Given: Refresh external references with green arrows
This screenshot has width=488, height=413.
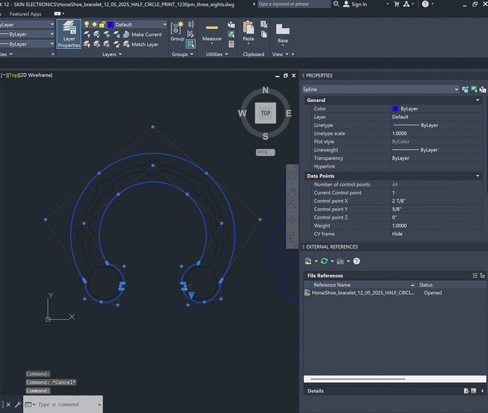Looking at the screenshot, I should tap(325, 261).
